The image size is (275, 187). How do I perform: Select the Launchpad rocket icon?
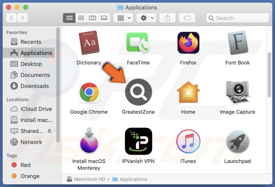click(x=238, y=141)
